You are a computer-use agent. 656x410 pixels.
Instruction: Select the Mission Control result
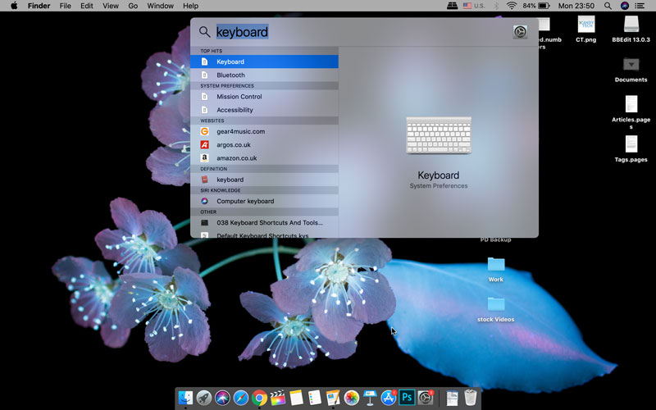coord(264,96)
